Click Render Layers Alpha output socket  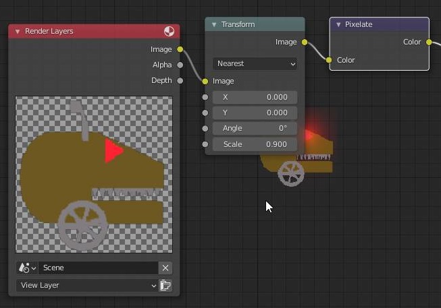180,65
